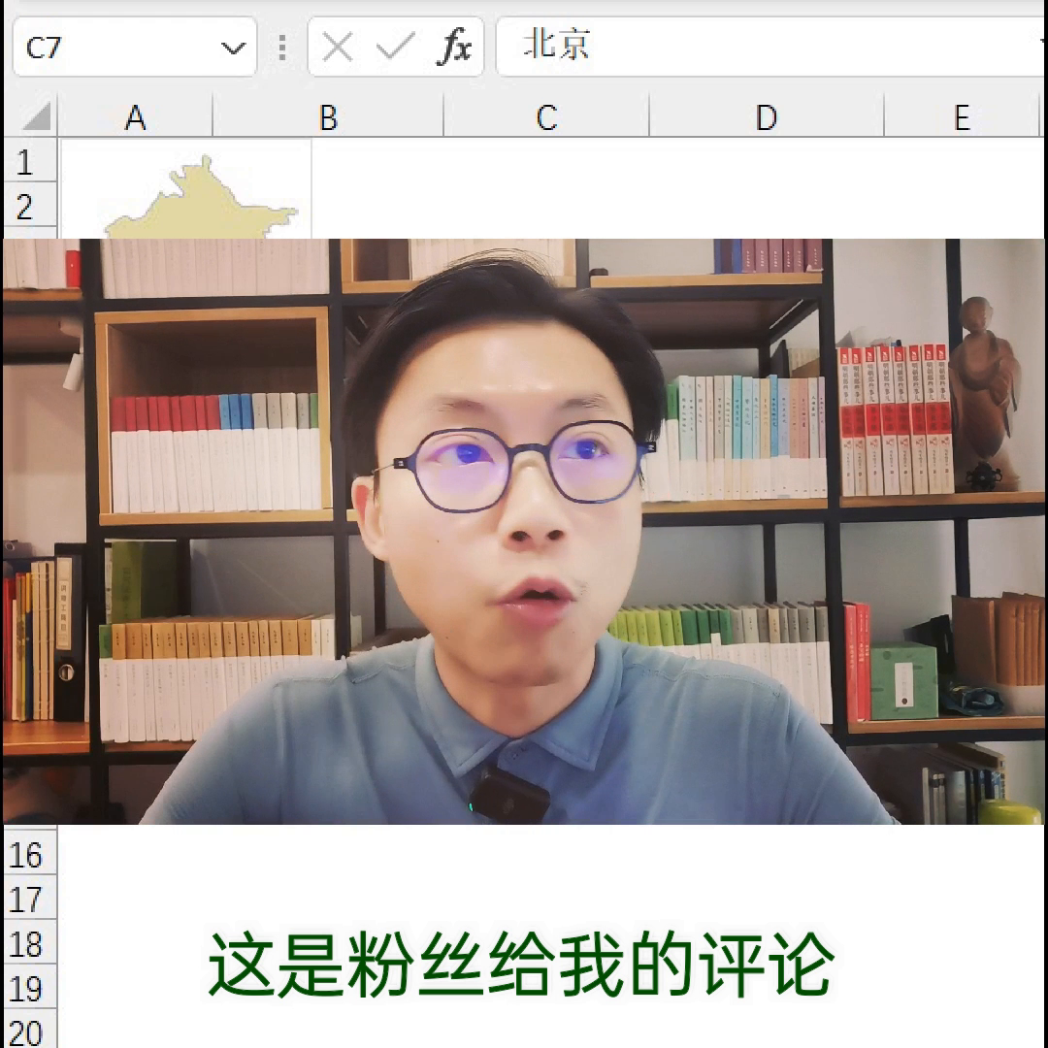
Task: Select column D header
Action: [x=767, y=115]
